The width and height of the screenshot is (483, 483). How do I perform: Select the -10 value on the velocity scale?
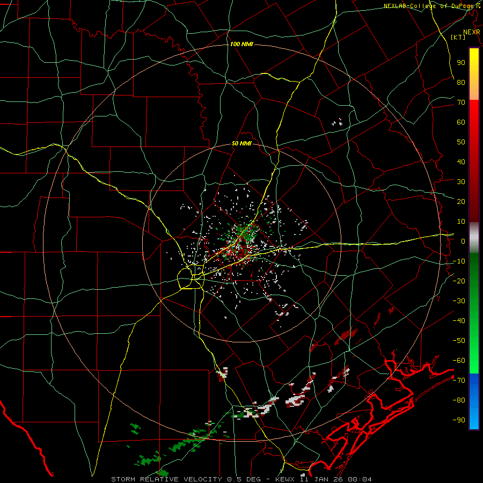coord(459,261)
